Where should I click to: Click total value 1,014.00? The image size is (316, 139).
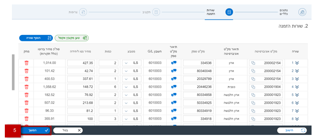point(50,63)
